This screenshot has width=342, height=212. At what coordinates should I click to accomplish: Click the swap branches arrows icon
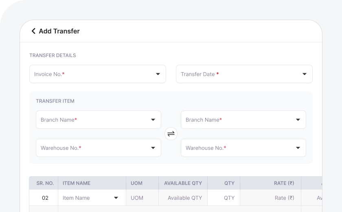(171, 134)
